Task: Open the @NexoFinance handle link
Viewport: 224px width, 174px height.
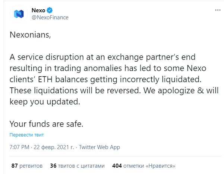Action: tap(50, 17)
